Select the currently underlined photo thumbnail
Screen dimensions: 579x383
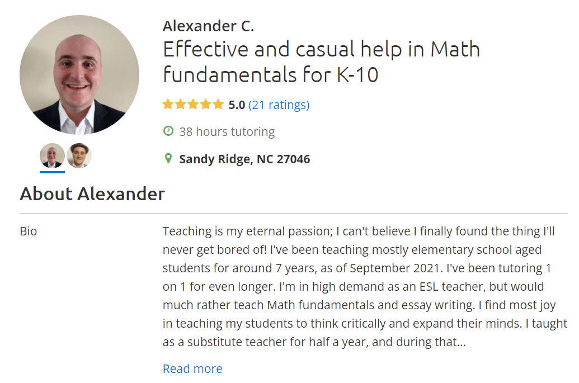pos(52,156)
